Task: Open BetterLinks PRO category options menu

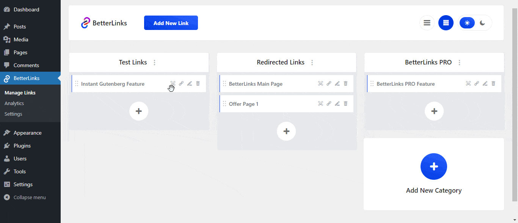Action: (459, 63)
